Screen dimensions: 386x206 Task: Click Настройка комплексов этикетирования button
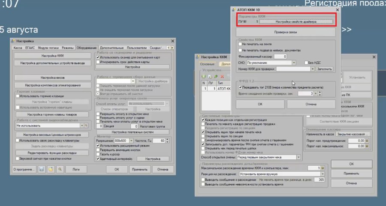(52, 85)
